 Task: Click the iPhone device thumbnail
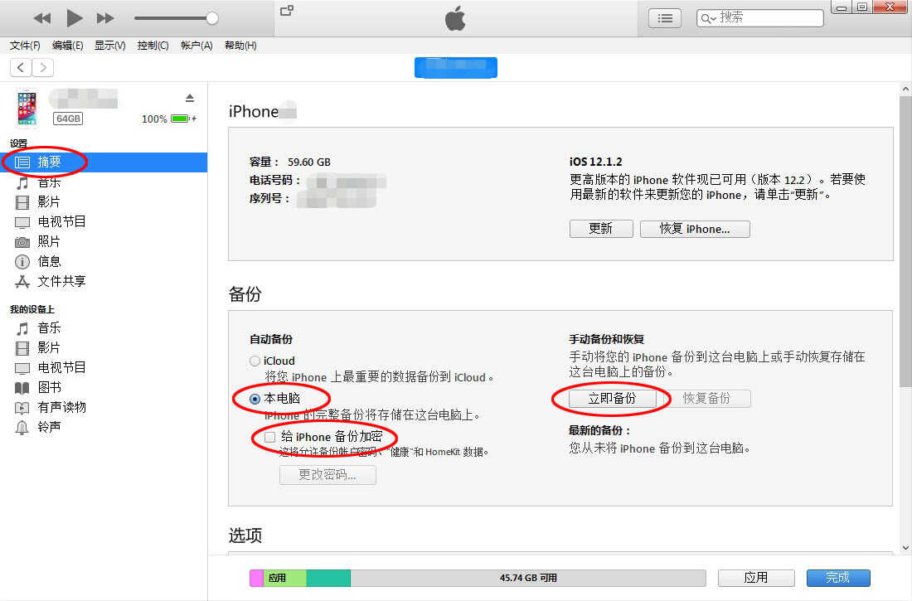point(27,109)
